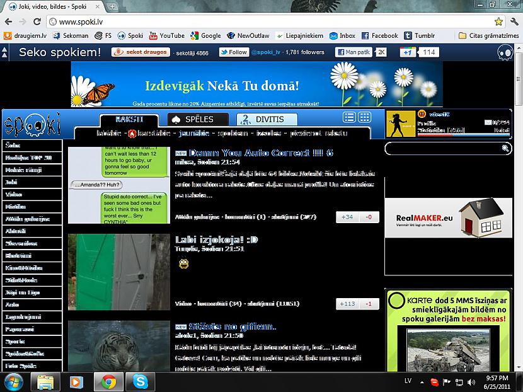Open the Inbox bookmark
Viewport: 523px width, 392px height.
(342, 35)
